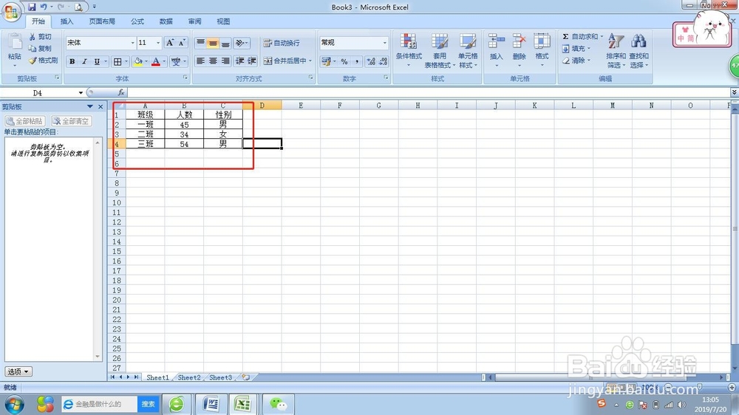The image size is (739, 415).
Task: Open the 视图 (View) tab
Action: coord(223,21)
